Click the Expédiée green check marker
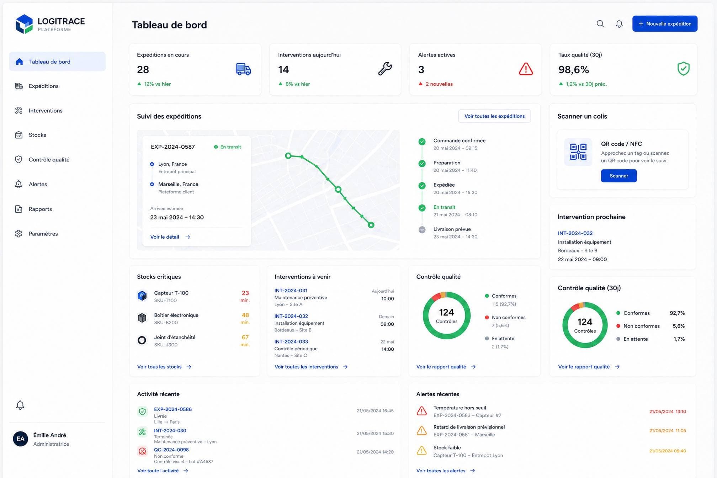 pos(422,186)
